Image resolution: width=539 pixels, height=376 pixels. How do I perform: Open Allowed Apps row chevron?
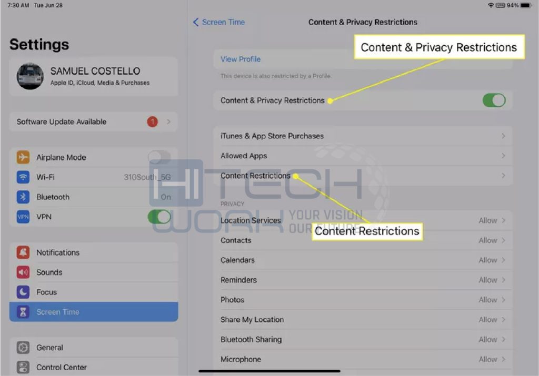(x=503, y=156)
